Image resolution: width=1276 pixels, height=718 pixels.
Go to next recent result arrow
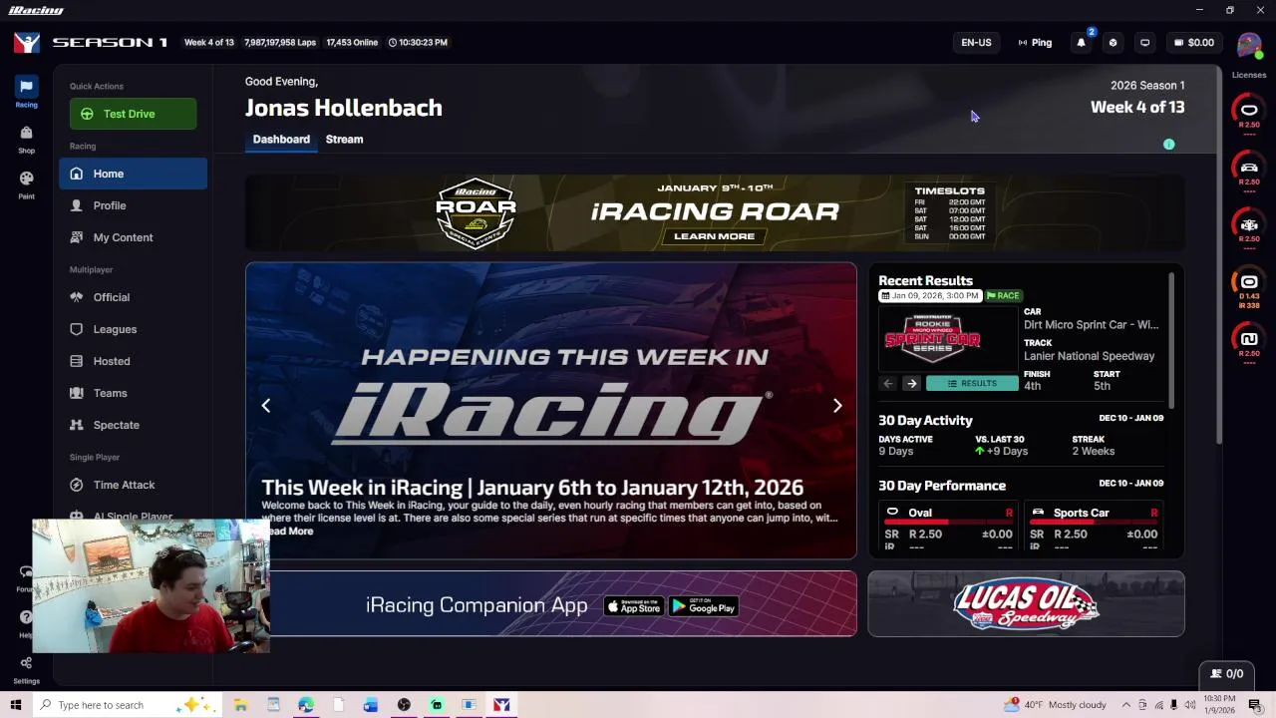pos(911,383)
